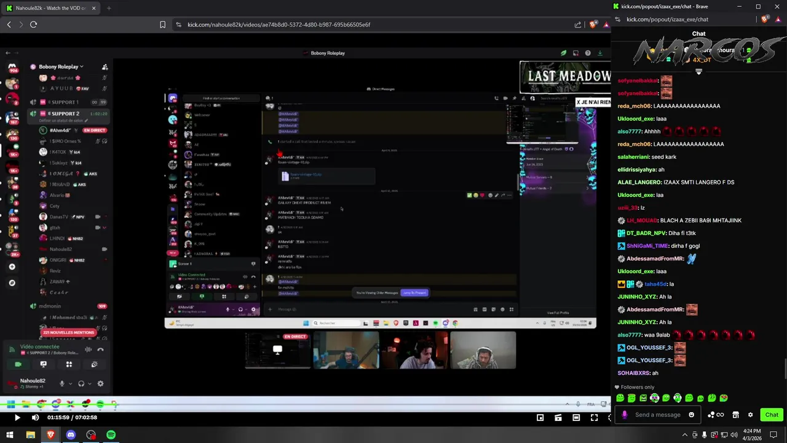The image size is (787, 443).
Task: Open Spotify from Windows taskbar
Action: pos(111,435)
